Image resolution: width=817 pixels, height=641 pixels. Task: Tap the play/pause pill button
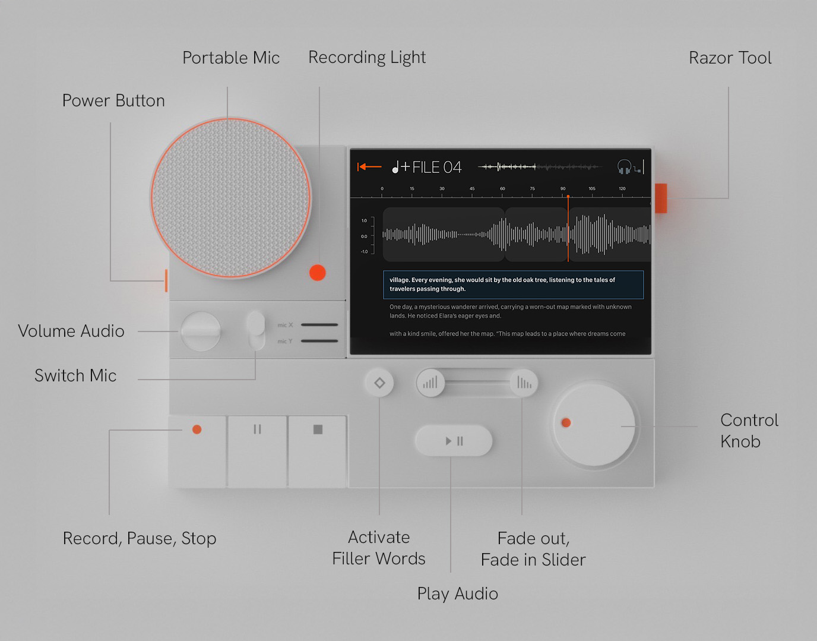tap(454, 441)
